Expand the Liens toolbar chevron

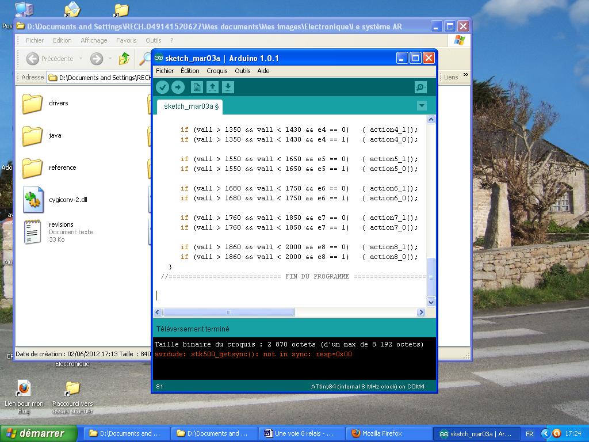(465, 75)
